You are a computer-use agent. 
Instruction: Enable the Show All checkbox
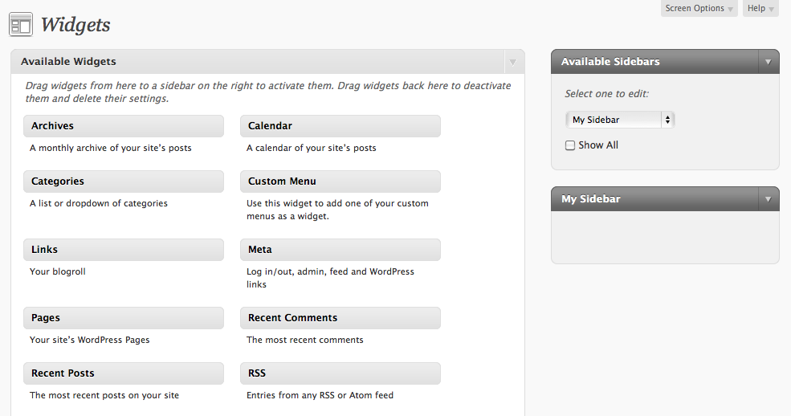(x=570, y=145)
